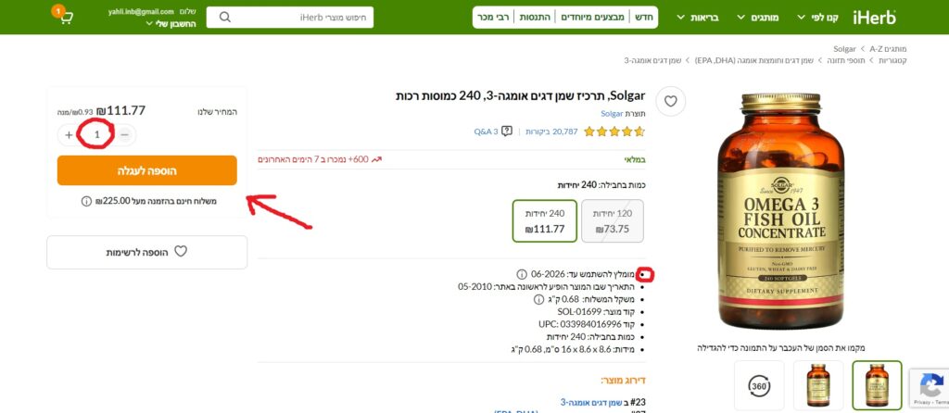Expand the קנו לפי dropdown menu
Image resolution: width=949 pixels, height=413 pixels.
[817, 18]
